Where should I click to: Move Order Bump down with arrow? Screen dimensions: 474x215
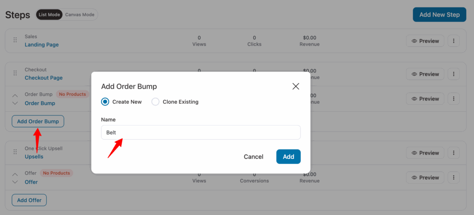(x=15, y=103)
